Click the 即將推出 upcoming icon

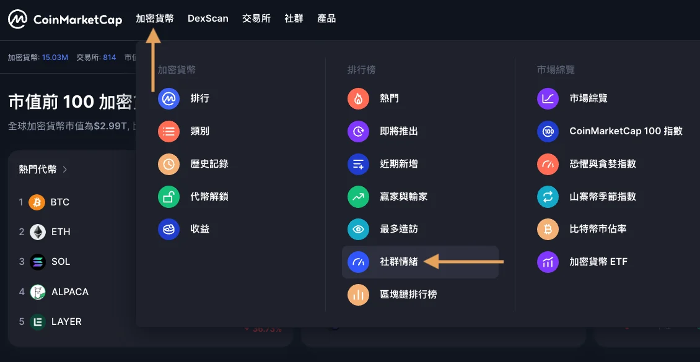(359, 131)
